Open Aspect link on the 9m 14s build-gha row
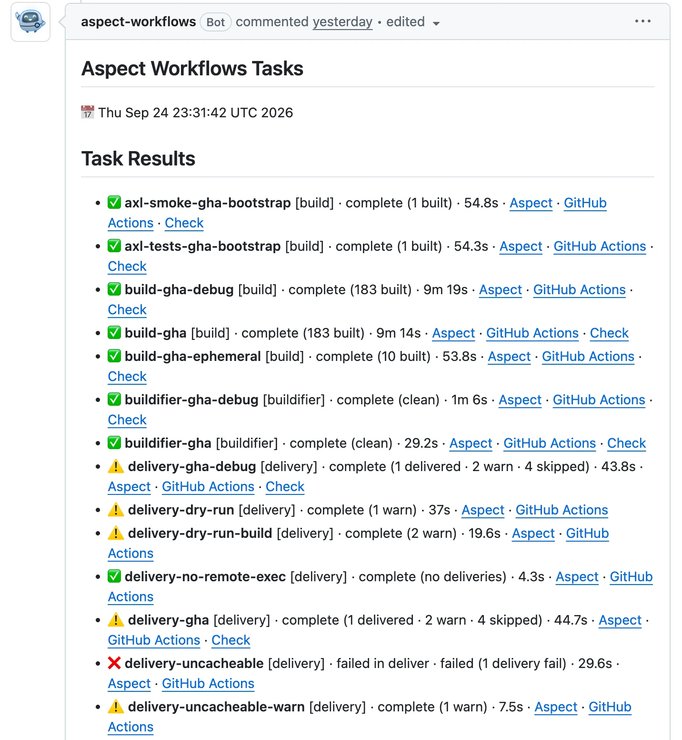The height and width of the screenshot is (740, 682). tap(453, 333)
